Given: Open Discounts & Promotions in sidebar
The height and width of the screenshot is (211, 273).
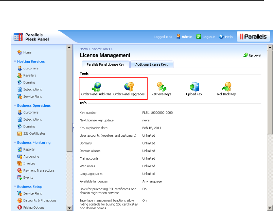Looking at the screenshot, I should click(x=40, y=200).
